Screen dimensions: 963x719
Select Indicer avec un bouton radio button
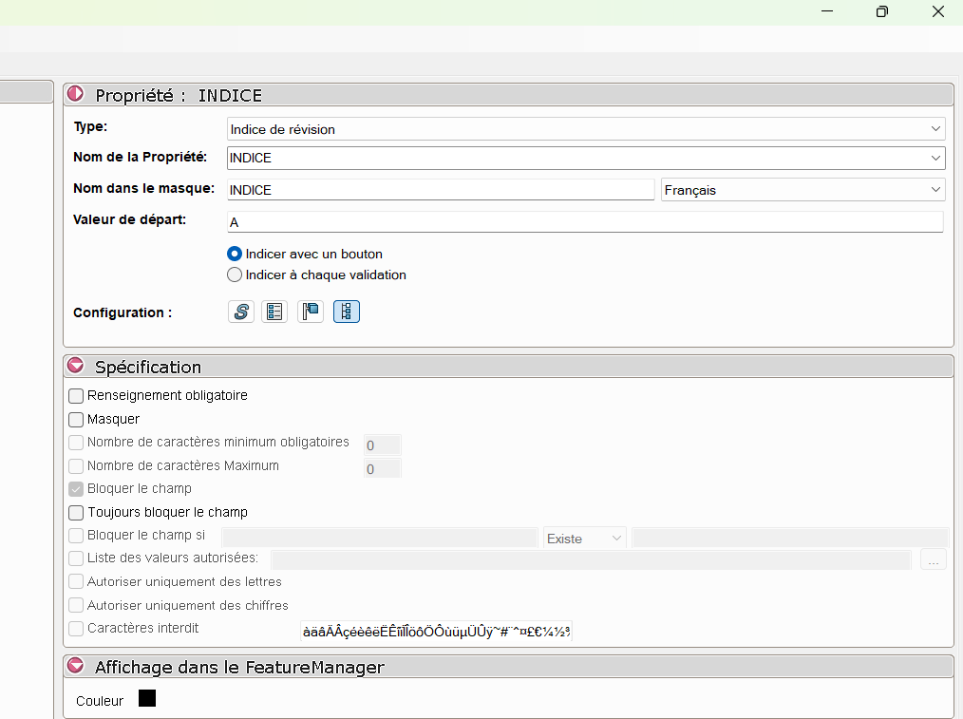pos(235,254)
